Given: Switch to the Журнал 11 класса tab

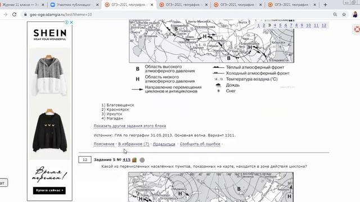Looking at the screenshot, I should (x=21, y=4).
